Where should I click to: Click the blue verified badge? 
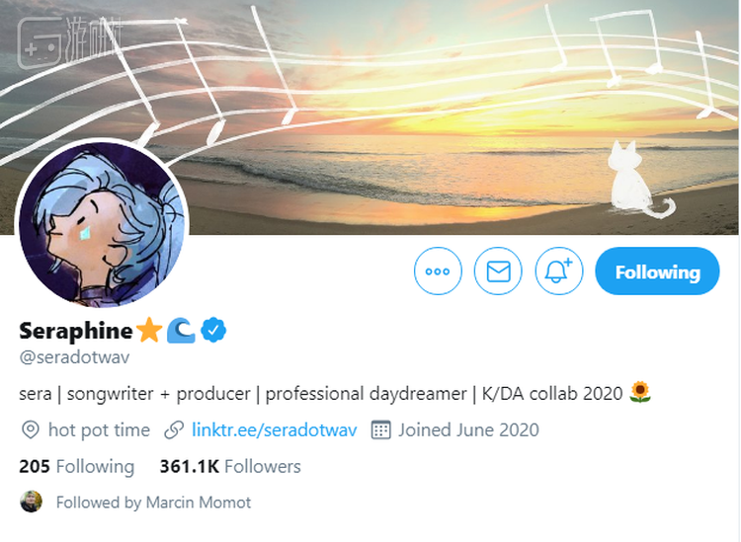point(214,330)
